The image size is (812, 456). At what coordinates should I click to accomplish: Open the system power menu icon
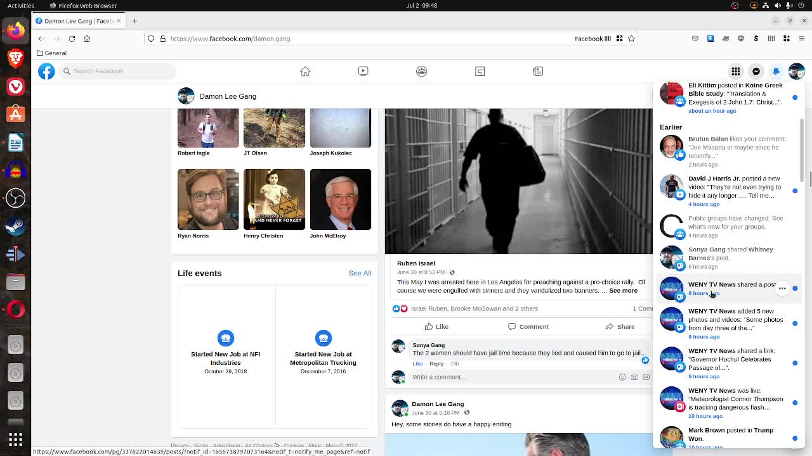801,6
